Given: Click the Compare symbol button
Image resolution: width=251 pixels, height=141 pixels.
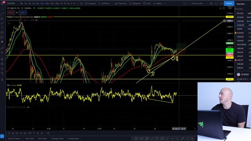Looking at the screenshot, I should point(91,4).
